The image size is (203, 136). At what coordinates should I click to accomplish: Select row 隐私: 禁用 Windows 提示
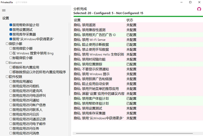point(138,74)
